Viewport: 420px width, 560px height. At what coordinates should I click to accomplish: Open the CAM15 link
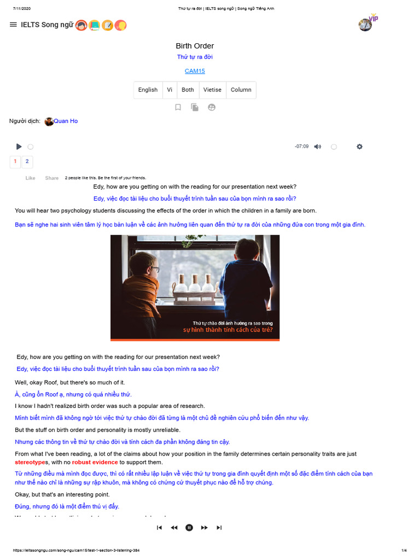(195, 71)
